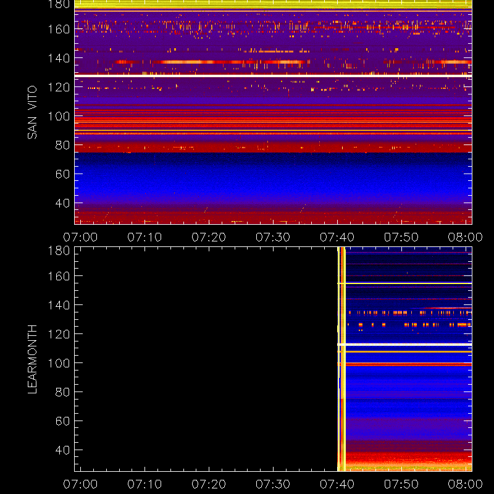Click 07:10 time label under LEARMONTH plot
494x494 pixels.
click(x=144, y=484)
